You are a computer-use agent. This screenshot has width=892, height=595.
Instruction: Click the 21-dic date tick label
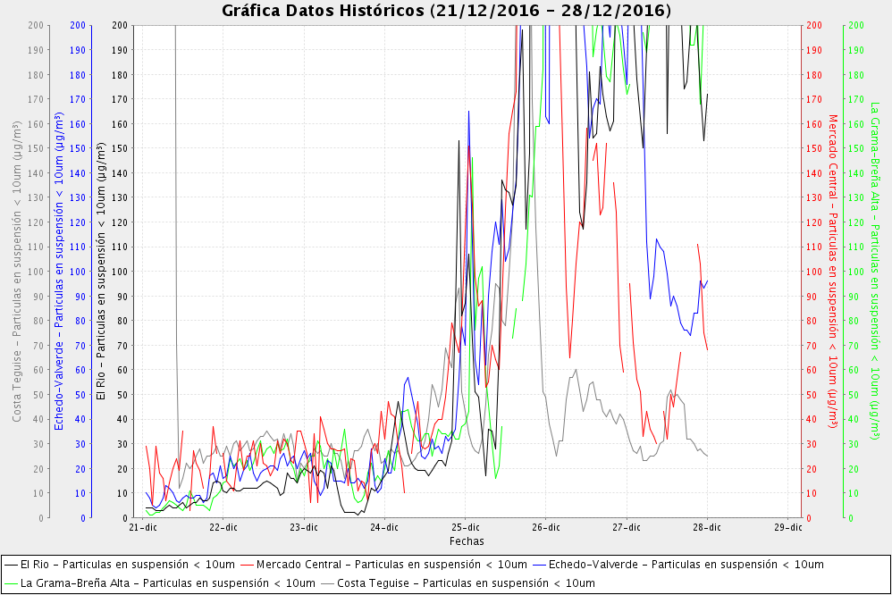[x=143, y=527]
